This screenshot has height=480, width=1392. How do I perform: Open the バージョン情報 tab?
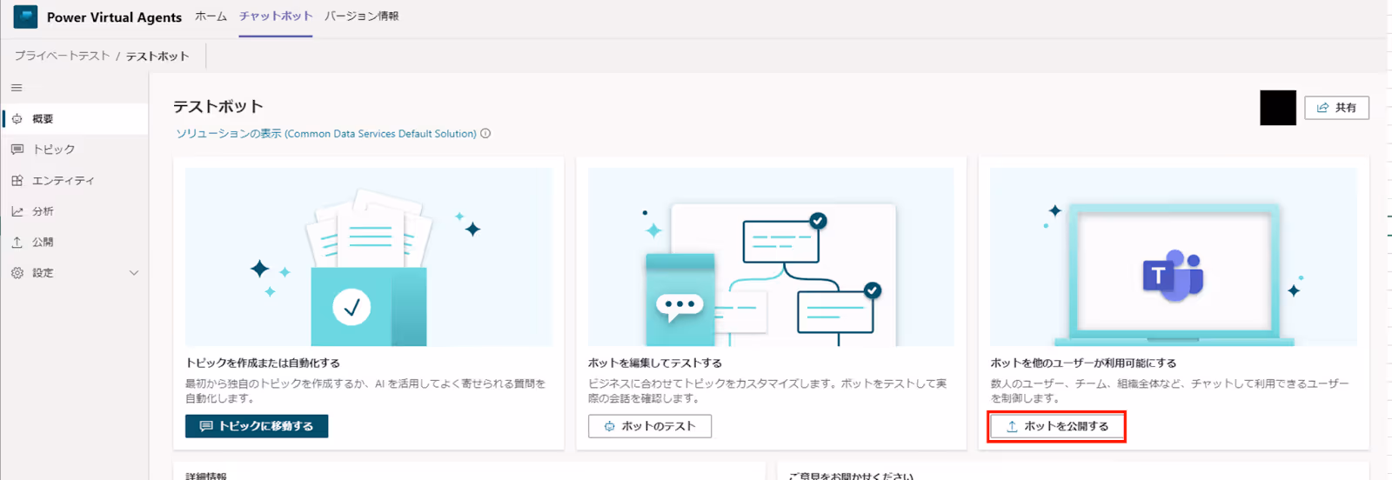point(362,17)
